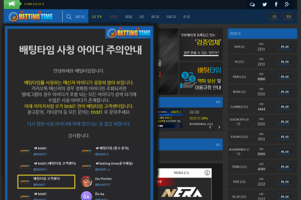301x200 pixels.
Task: Click PLAY button for GAMBLE row
Action: click(285, 106)
